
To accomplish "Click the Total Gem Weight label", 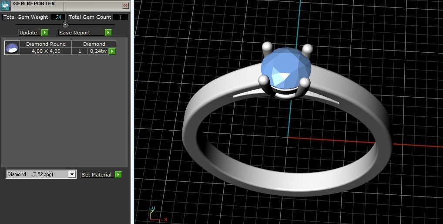I will (x=26, y=17).
